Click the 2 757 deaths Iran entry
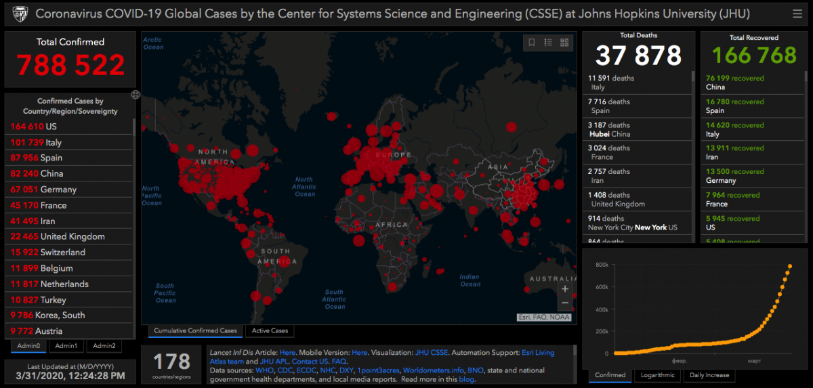The width and height of the screenshot is (813, 388). point(637,176)
